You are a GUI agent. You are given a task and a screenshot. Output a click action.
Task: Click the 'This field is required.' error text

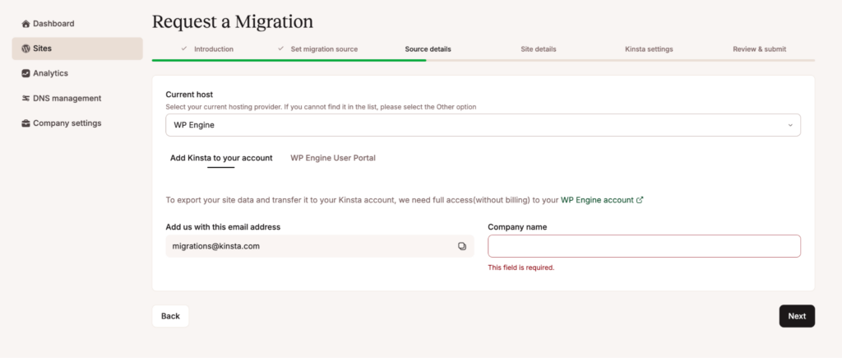tap(520, 267)
